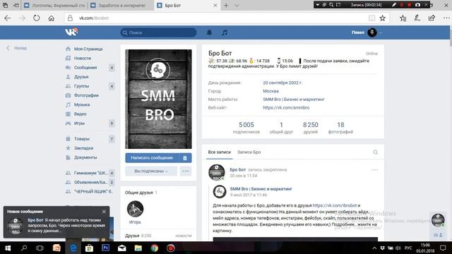Open the music note icon in header
The height and width of the screenshot is (254, 452).
pos(225,32)
